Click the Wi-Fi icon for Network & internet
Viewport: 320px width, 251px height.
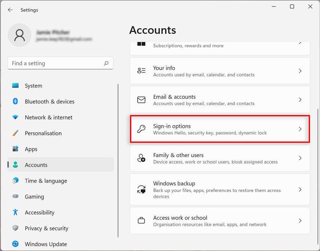pyautogui.click(x=15, y=117)
